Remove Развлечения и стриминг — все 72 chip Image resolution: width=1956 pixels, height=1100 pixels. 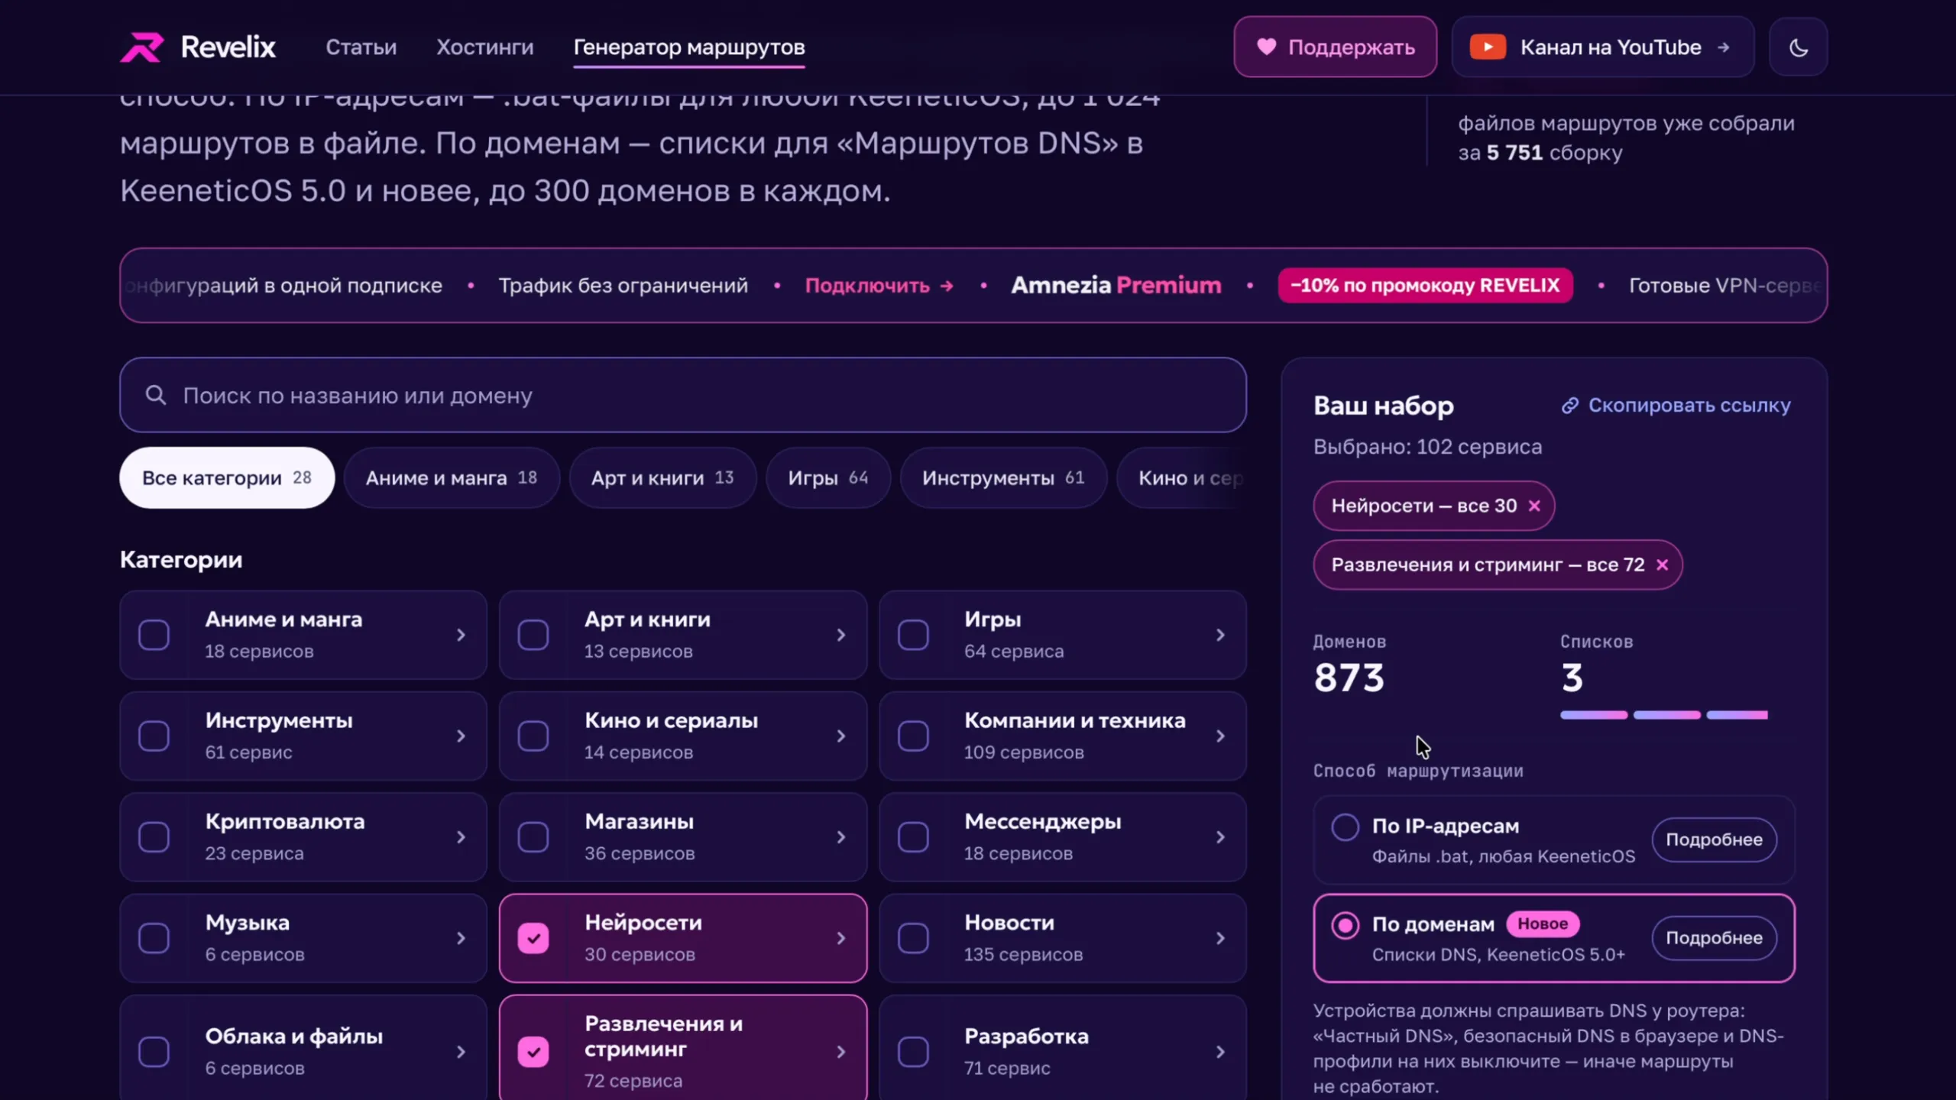click(1662, 565)
